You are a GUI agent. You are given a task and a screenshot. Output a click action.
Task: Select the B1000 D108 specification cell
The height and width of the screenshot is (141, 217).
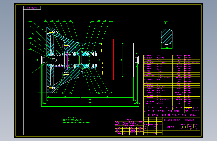click(x=172, y=120)
